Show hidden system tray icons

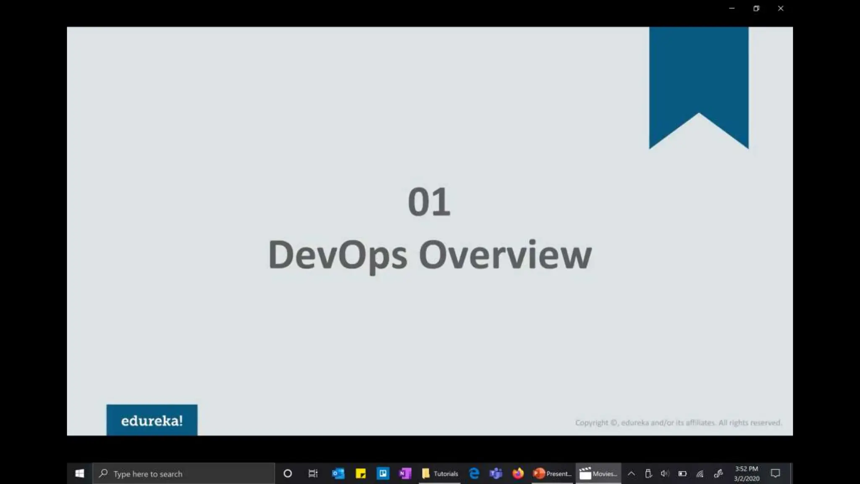[x=631, y=473]
